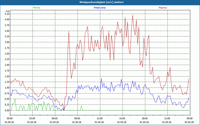This screenshot has height=125, width=200.
Task: Click the 03:00 time axis label
Action: tap(32, 118)
